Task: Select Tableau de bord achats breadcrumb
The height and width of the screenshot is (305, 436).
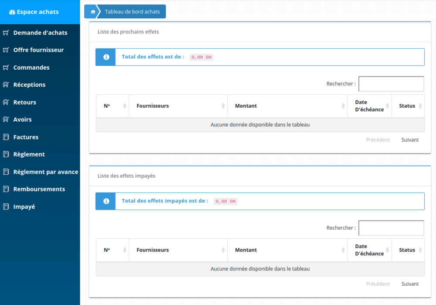Action: coord(132,12)
